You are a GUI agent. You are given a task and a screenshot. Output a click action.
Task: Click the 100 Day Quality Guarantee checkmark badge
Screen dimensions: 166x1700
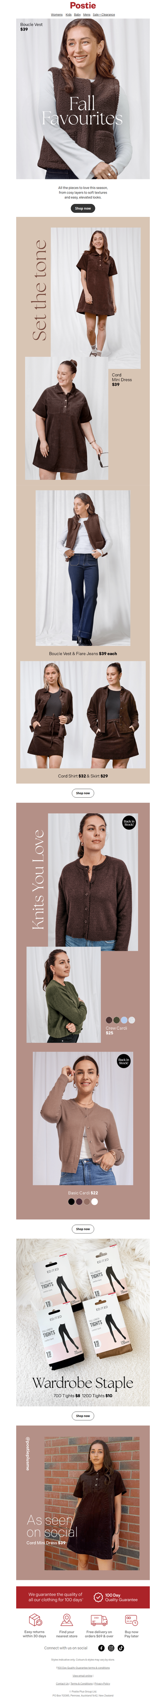98,1597
